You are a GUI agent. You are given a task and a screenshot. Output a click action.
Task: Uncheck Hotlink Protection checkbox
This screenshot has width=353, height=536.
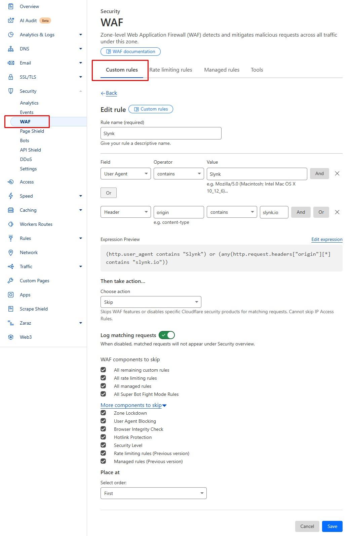(x=103, y=437)
